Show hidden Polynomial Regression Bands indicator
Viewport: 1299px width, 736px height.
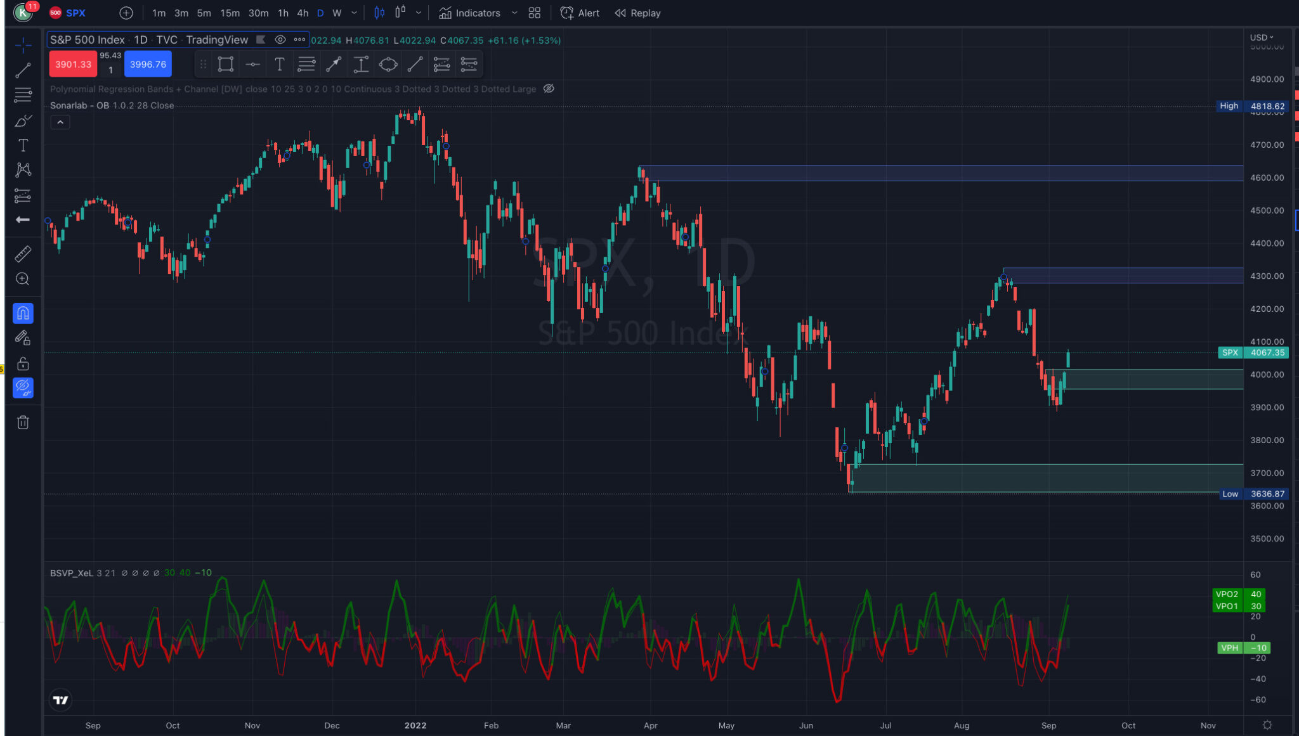(549, 89)
